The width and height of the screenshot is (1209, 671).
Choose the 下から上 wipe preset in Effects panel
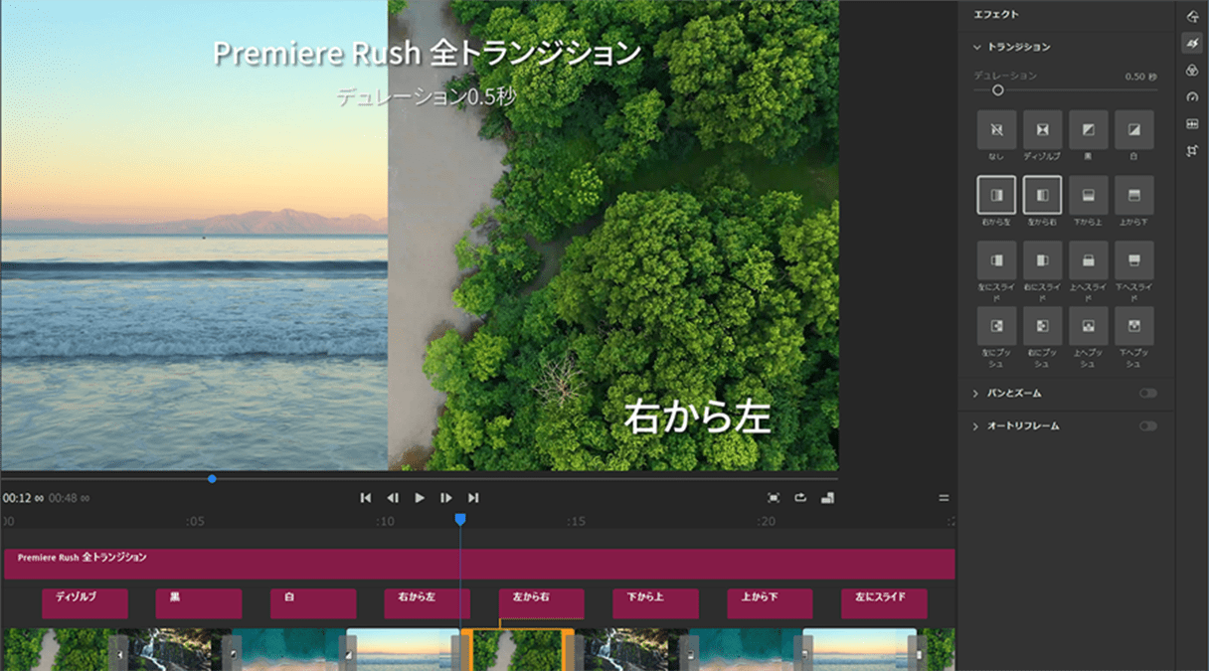click(x=1088, y=195)
